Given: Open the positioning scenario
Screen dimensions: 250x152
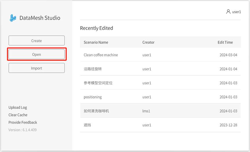Looking at the screenshot, I should pyautogui.click(x=93, y=97).
